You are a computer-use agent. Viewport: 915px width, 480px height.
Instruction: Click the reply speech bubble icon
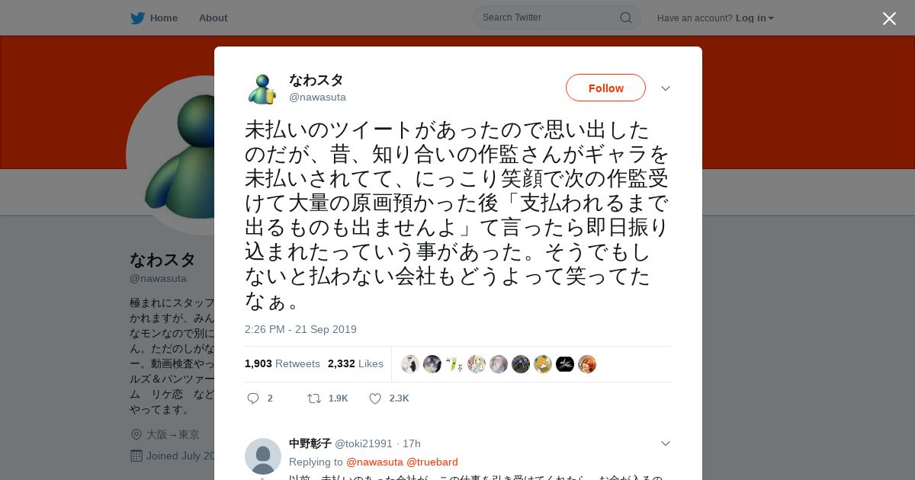coord(254,398)
